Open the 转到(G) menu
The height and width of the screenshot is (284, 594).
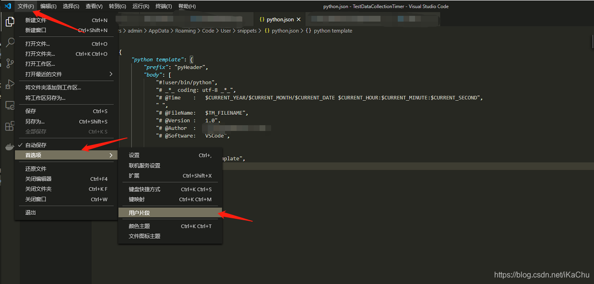coord(118,6)
